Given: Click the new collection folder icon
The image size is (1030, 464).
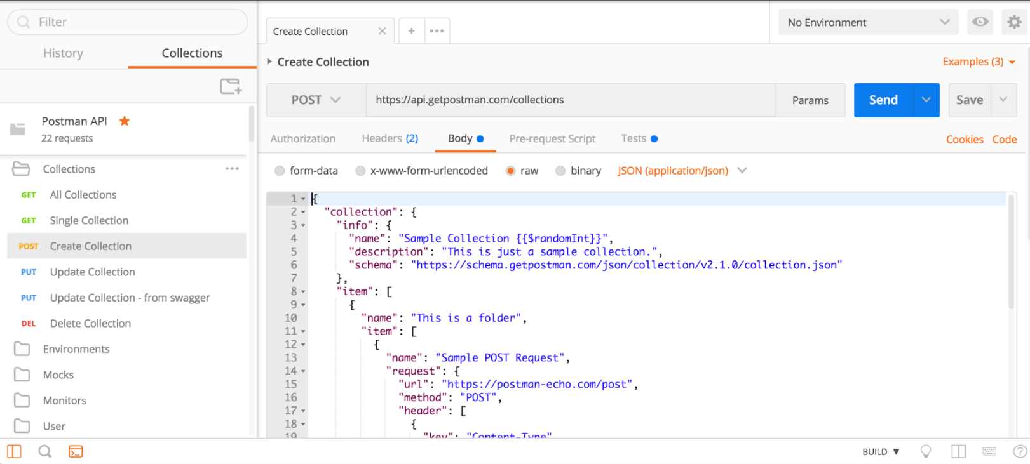Looking at the screenshot, I should tap(231, 86).
